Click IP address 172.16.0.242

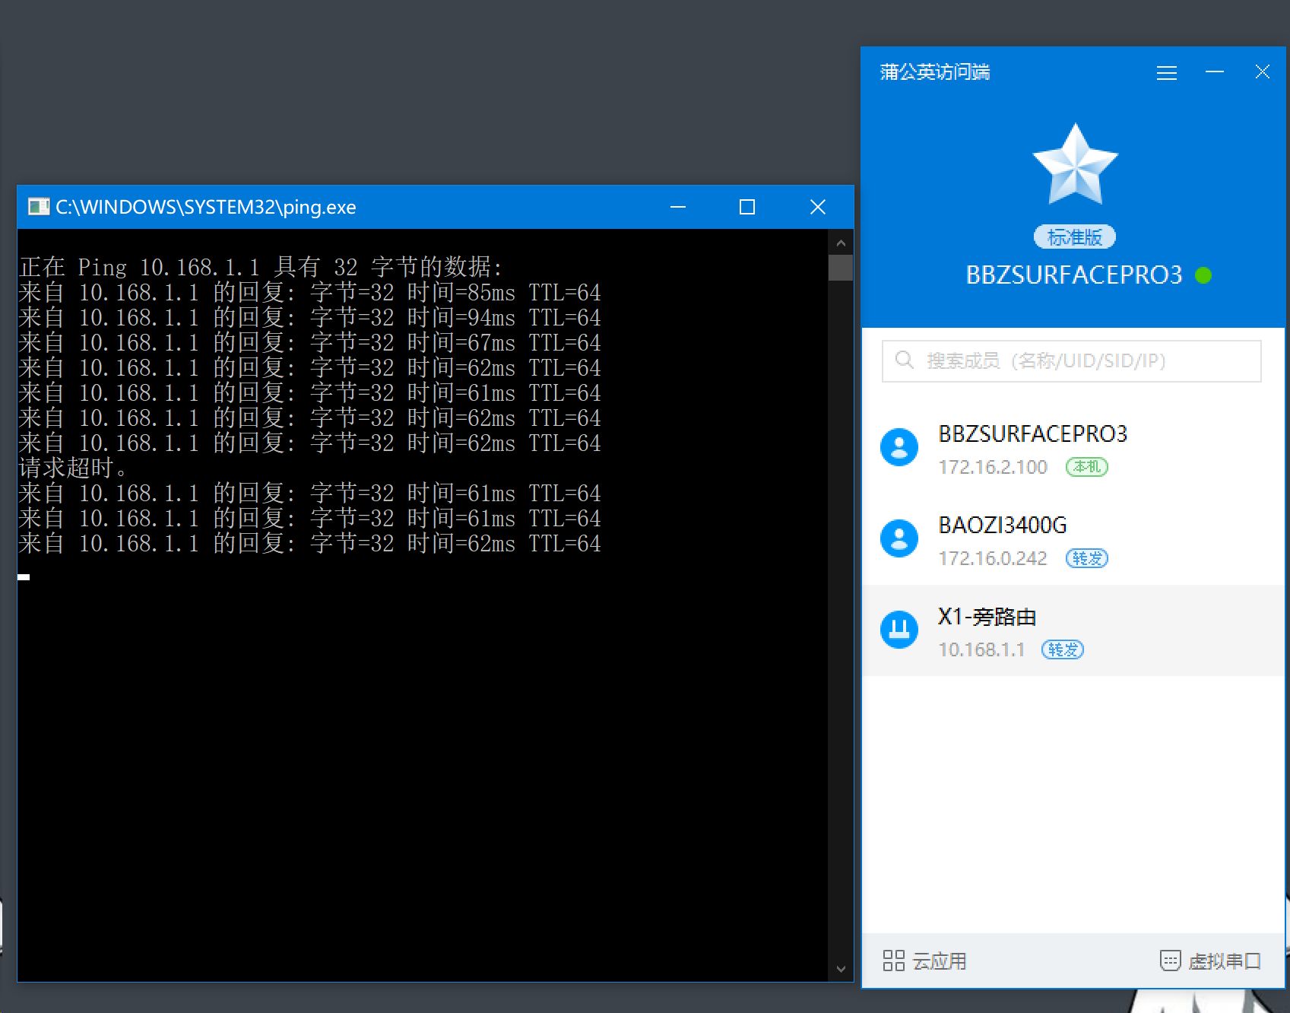tap(993, 558)
